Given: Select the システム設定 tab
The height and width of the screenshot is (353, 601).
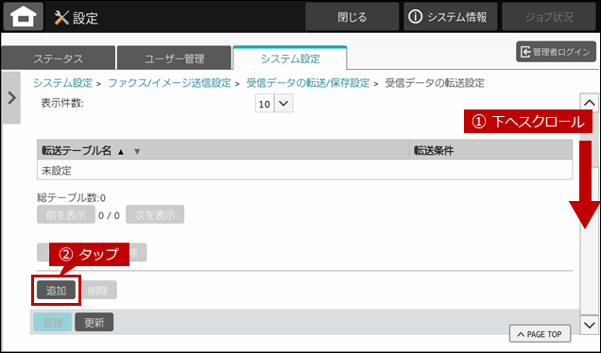Looking at the screenshot, I should coord(290,59).
